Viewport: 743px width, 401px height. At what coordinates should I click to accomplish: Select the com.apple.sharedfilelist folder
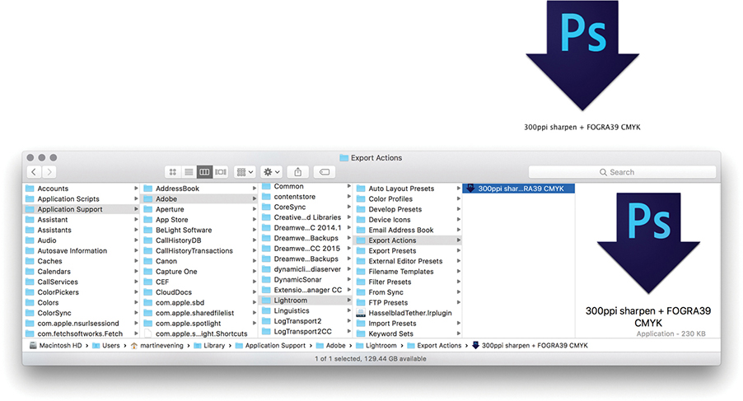(x=199, y=313)
